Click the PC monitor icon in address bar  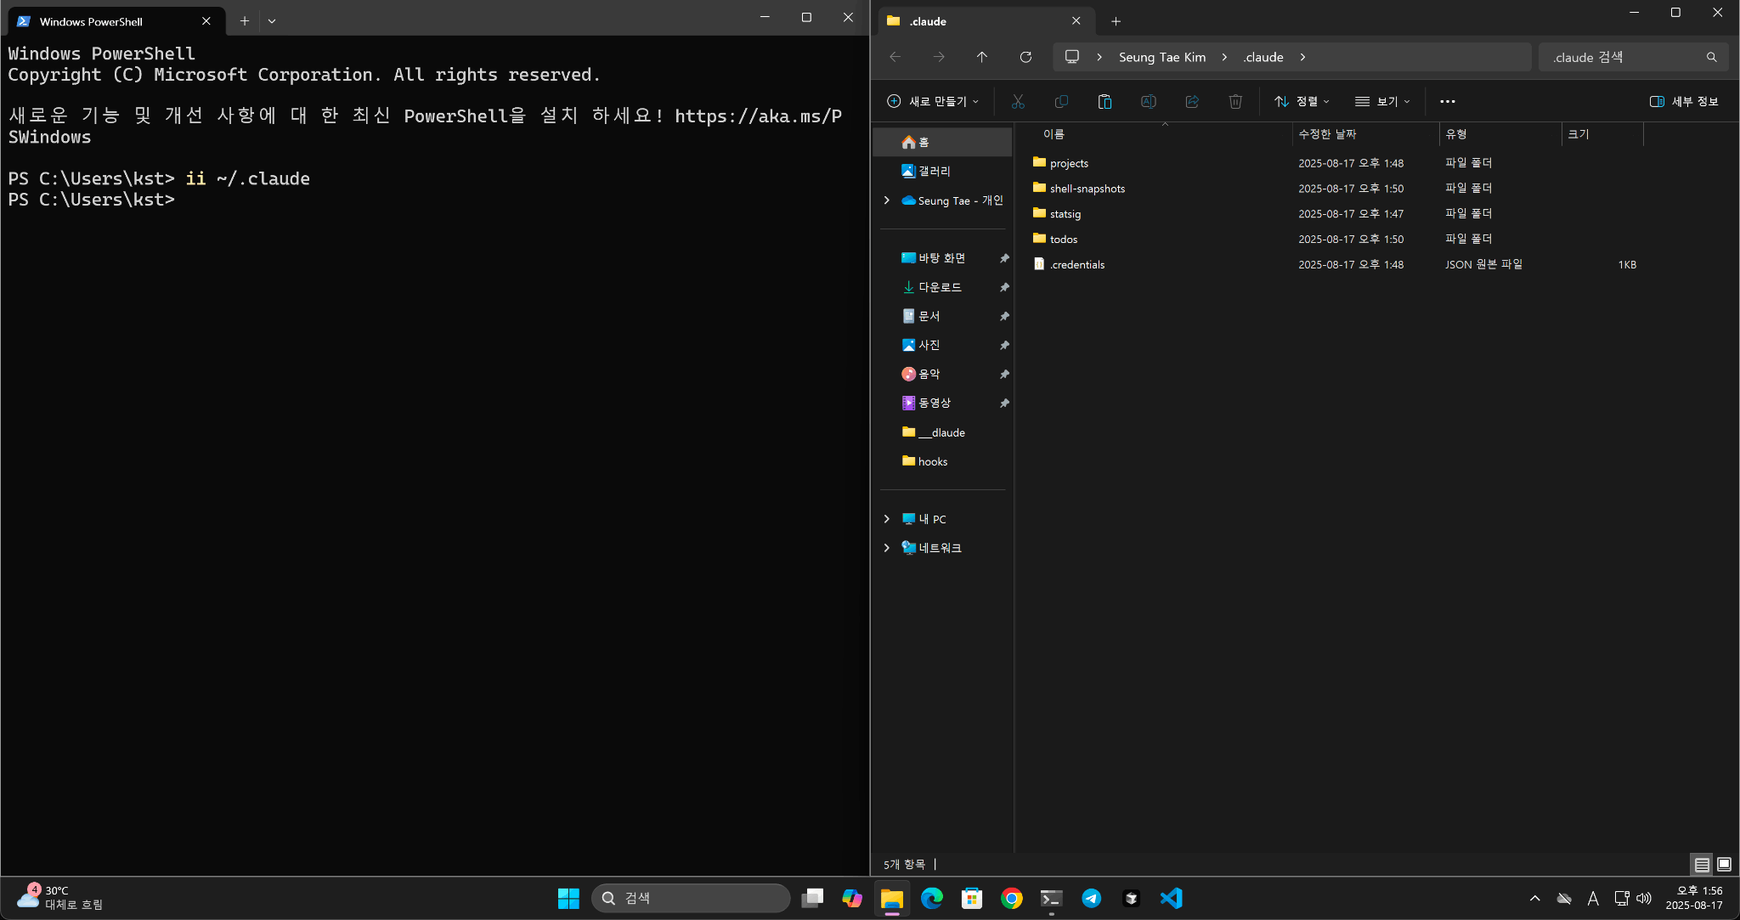coord(1072,57)
